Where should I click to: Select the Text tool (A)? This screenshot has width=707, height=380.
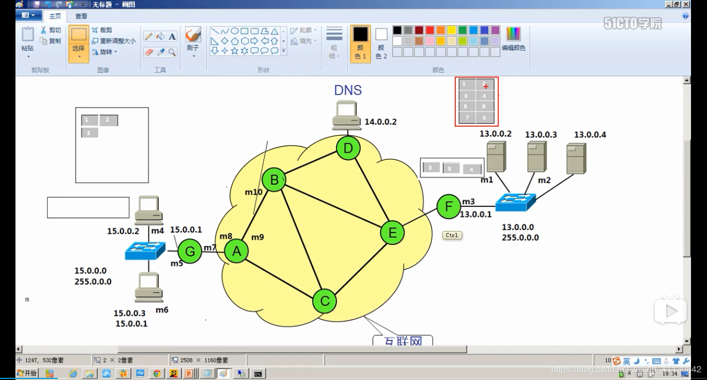click(172, 36)
